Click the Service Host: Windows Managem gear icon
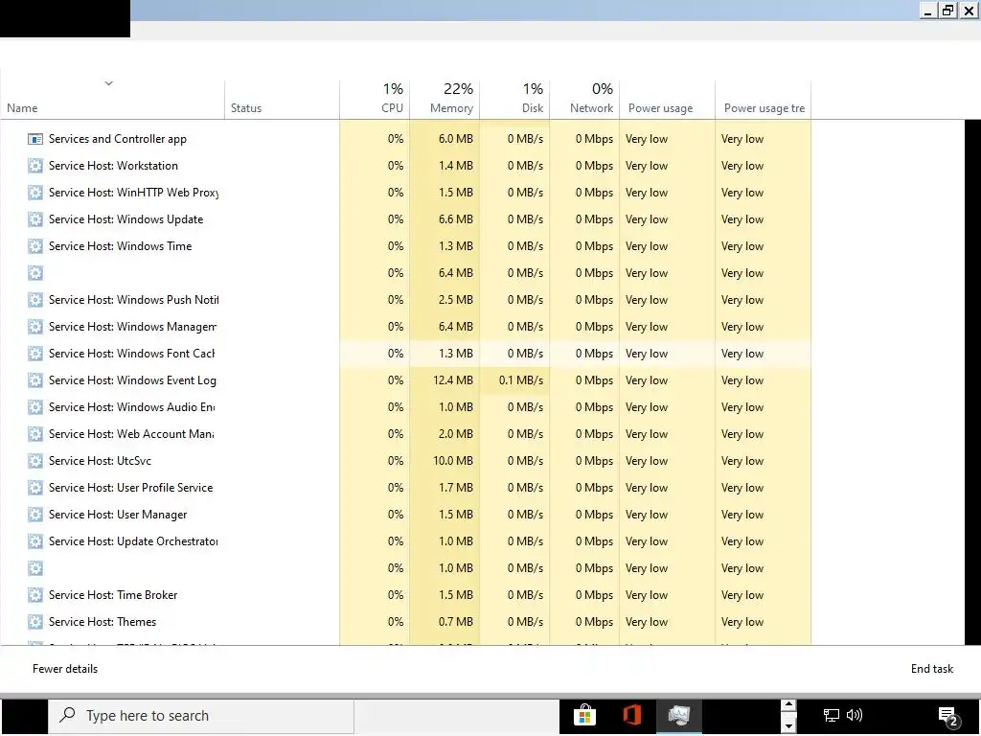This screenshot has height=736, width=981. tap(35, 327)
